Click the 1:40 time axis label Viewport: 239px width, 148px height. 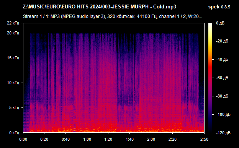pos(129,139)
